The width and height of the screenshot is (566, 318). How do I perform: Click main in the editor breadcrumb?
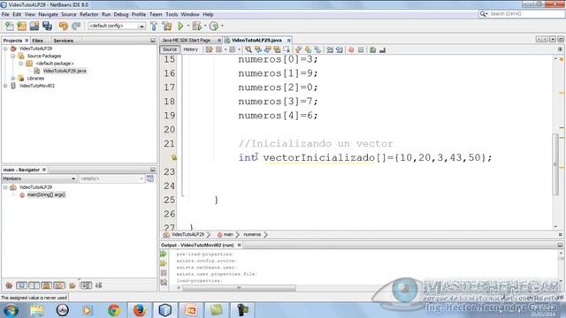[228, 235]
